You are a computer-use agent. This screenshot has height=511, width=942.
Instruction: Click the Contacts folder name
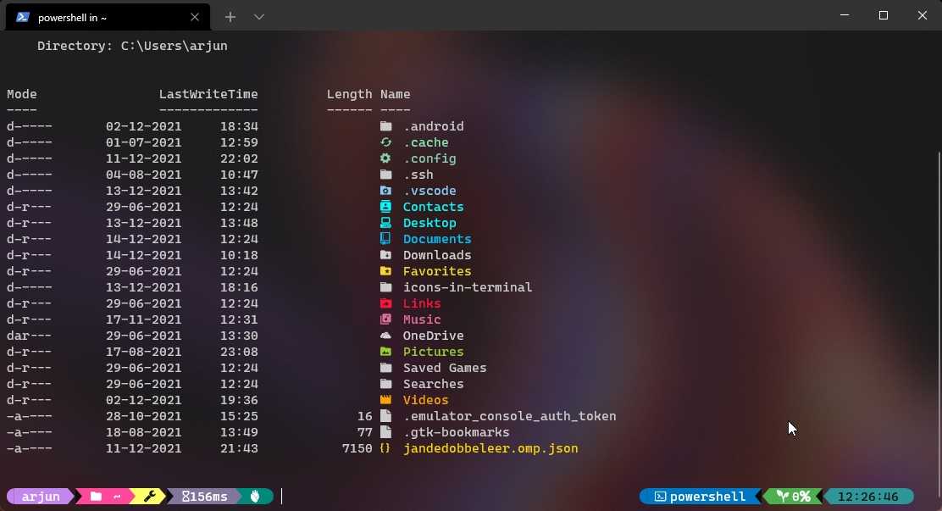tap(433, 207)
